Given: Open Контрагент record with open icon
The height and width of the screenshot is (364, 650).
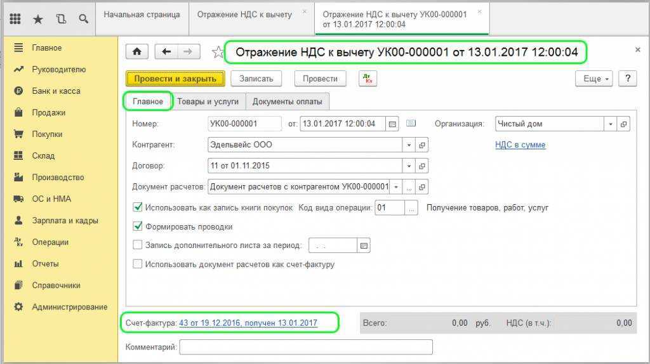Looking at the screenshot, I should coord(422,145).
